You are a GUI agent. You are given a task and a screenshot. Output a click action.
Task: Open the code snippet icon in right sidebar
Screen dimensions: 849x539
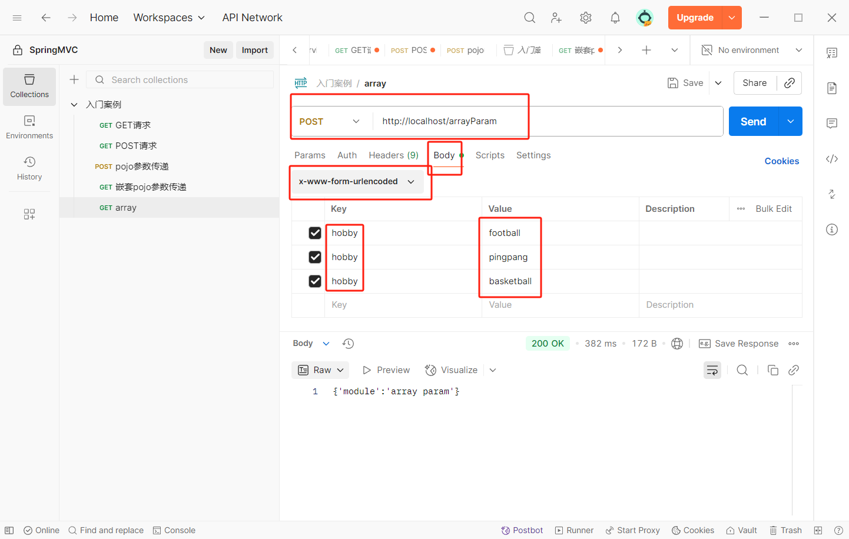[x=832, y=159]
